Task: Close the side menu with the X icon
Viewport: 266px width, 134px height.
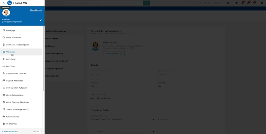Action: (x=4, y=3)
